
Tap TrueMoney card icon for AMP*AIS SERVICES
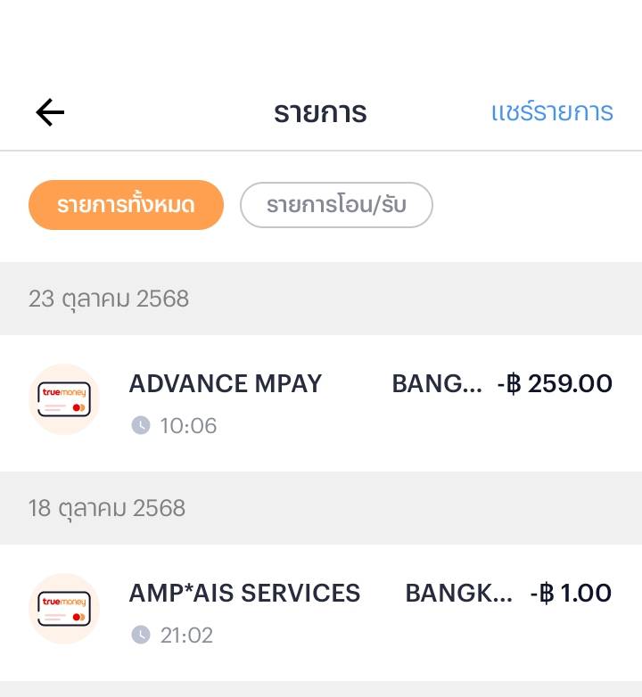pos(64,609)
